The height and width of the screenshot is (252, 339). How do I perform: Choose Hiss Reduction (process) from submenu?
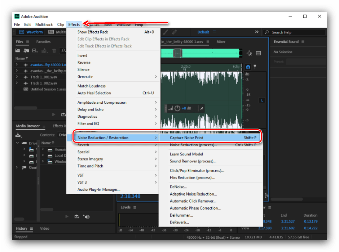[192, 177]
